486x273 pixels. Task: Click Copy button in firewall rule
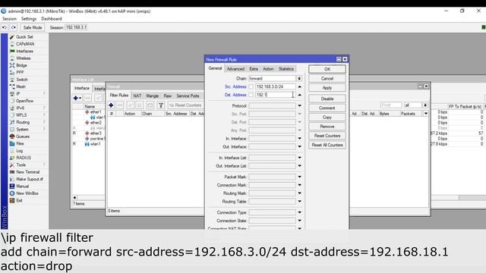pos(327,118)
